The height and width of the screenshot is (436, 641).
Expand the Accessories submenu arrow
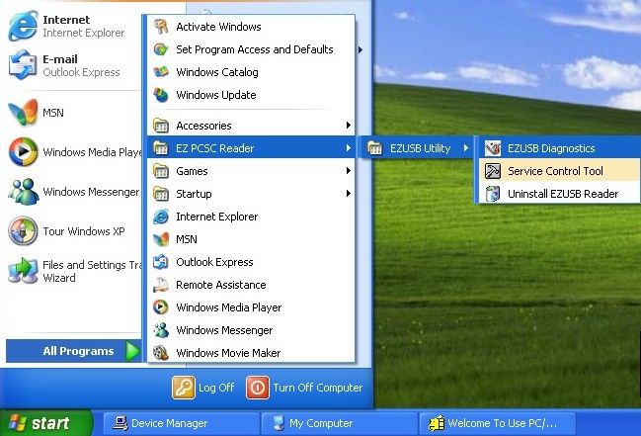click(x=349, y=126)
